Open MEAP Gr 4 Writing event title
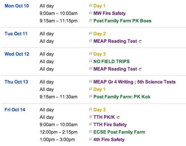Image resolution: width=186 pixels, height=146 pixels. point(134,82)
